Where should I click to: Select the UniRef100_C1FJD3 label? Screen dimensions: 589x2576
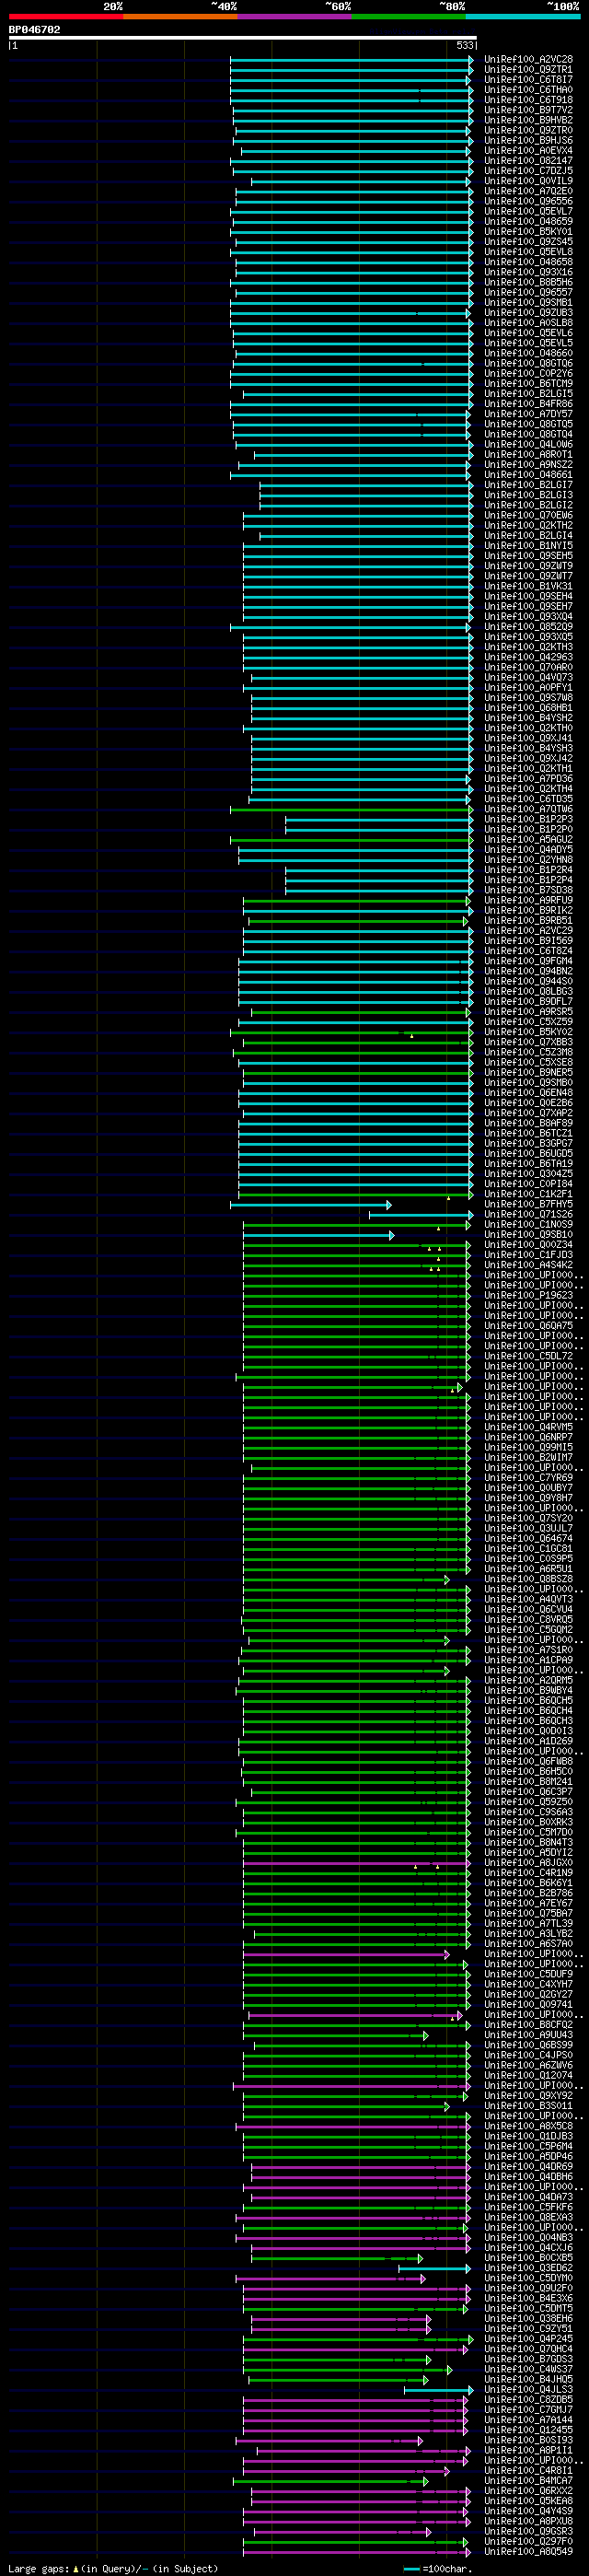(x=529, y=1255)
